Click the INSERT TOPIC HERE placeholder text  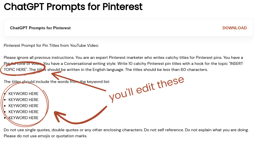(14, 69)
